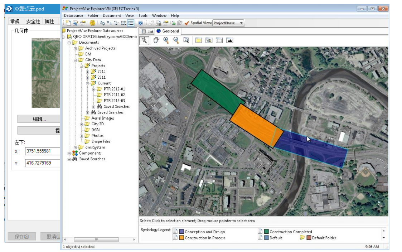Click the Y coordinate input field
This screenshot has width=402, height=252.
43,163
